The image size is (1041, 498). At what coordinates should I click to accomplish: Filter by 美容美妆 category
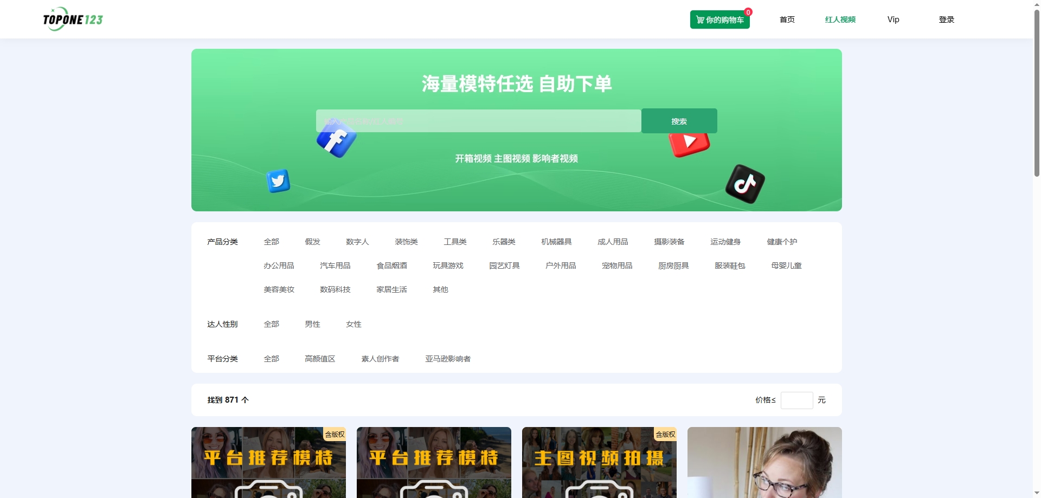[279, 289]
